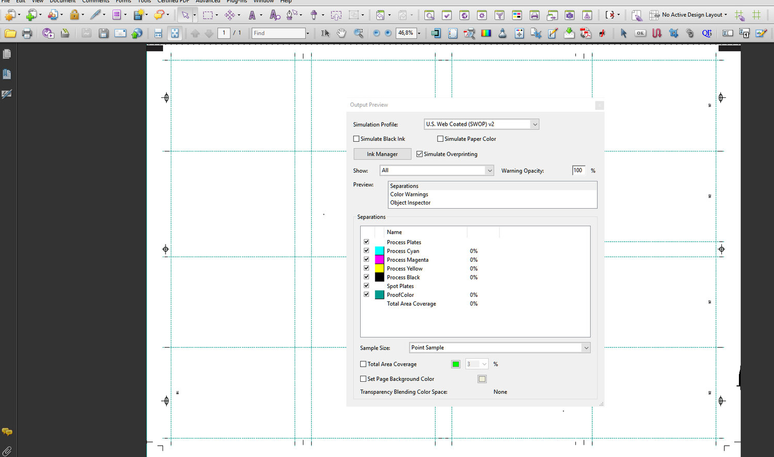Toggle Simulate Overprinting checkbox
Image resolution: width=774 pixels, height=457 pixels.
420,154
